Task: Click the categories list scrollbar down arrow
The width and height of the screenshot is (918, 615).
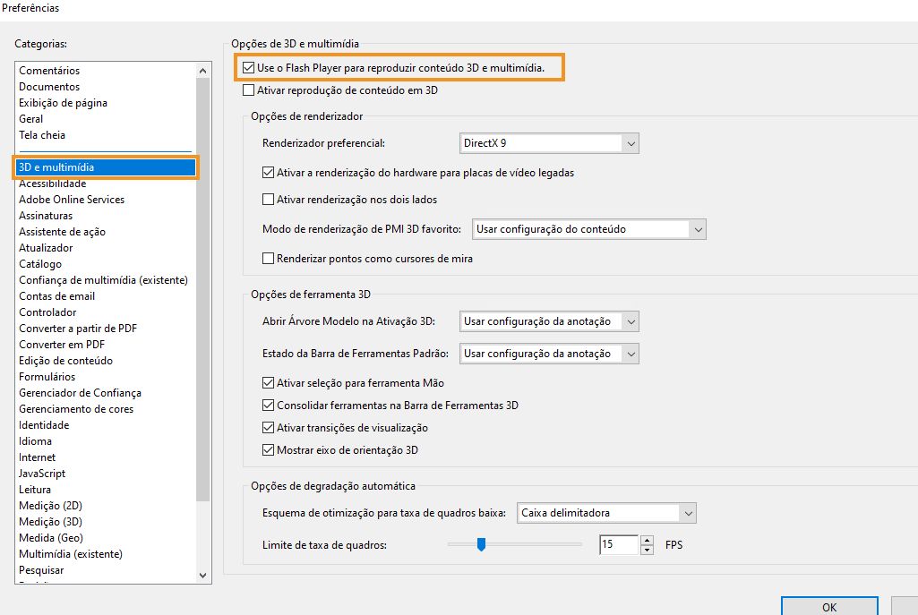Action: (x=202, y=575)
